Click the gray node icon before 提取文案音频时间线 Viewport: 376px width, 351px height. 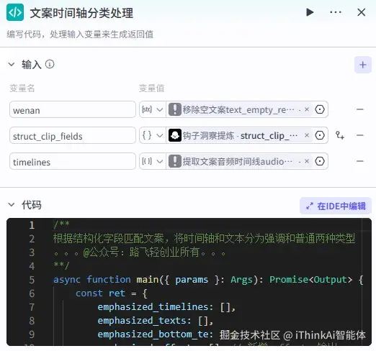click(175, 161)
